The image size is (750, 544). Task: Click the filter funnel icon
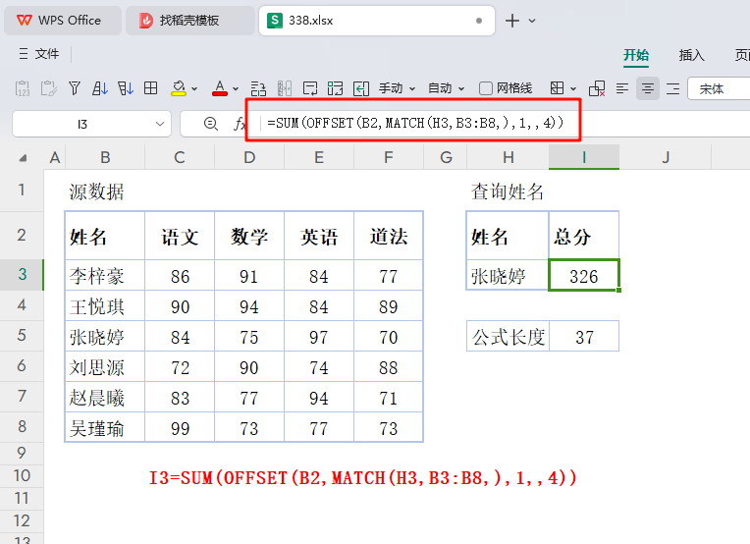point(75,88)
